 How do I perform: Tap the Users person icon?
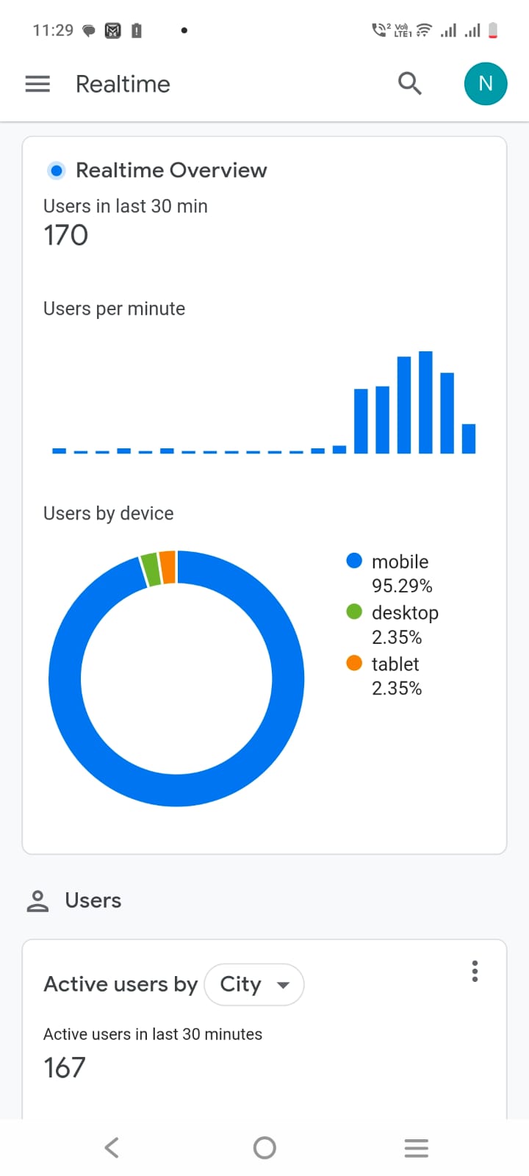[37, 900]
